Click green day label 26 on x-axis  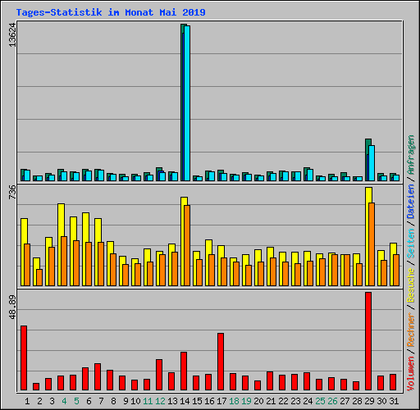pyautogui.click(x=332, y=401)
